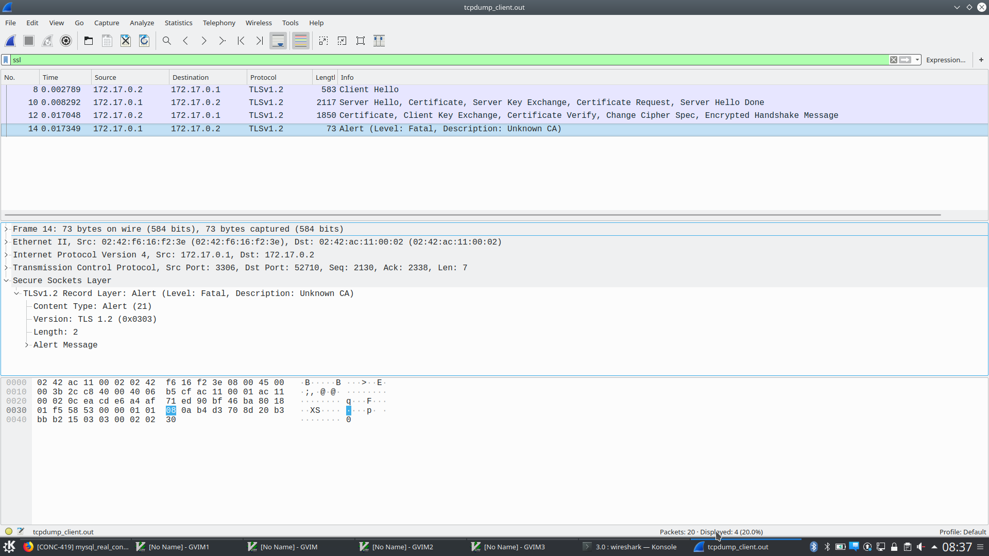Image resolution: width=989 pixels, height=556 pixels.
Task: Click the Find packet magnifier icon
Action: pos(167,41)
